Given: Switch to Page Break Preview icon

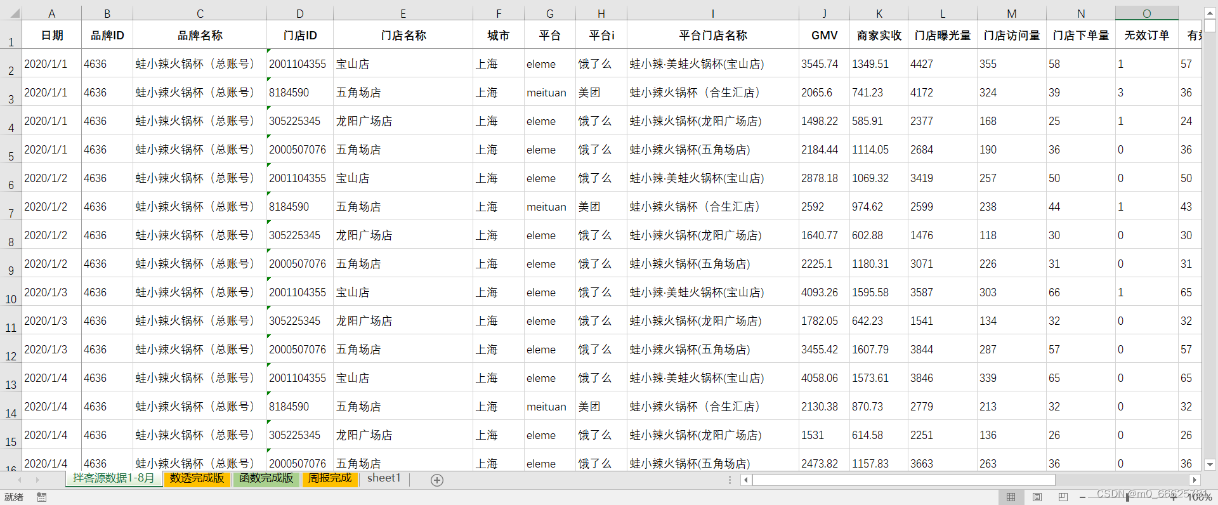Looking at the screenshot, I should click(1063, 497).
